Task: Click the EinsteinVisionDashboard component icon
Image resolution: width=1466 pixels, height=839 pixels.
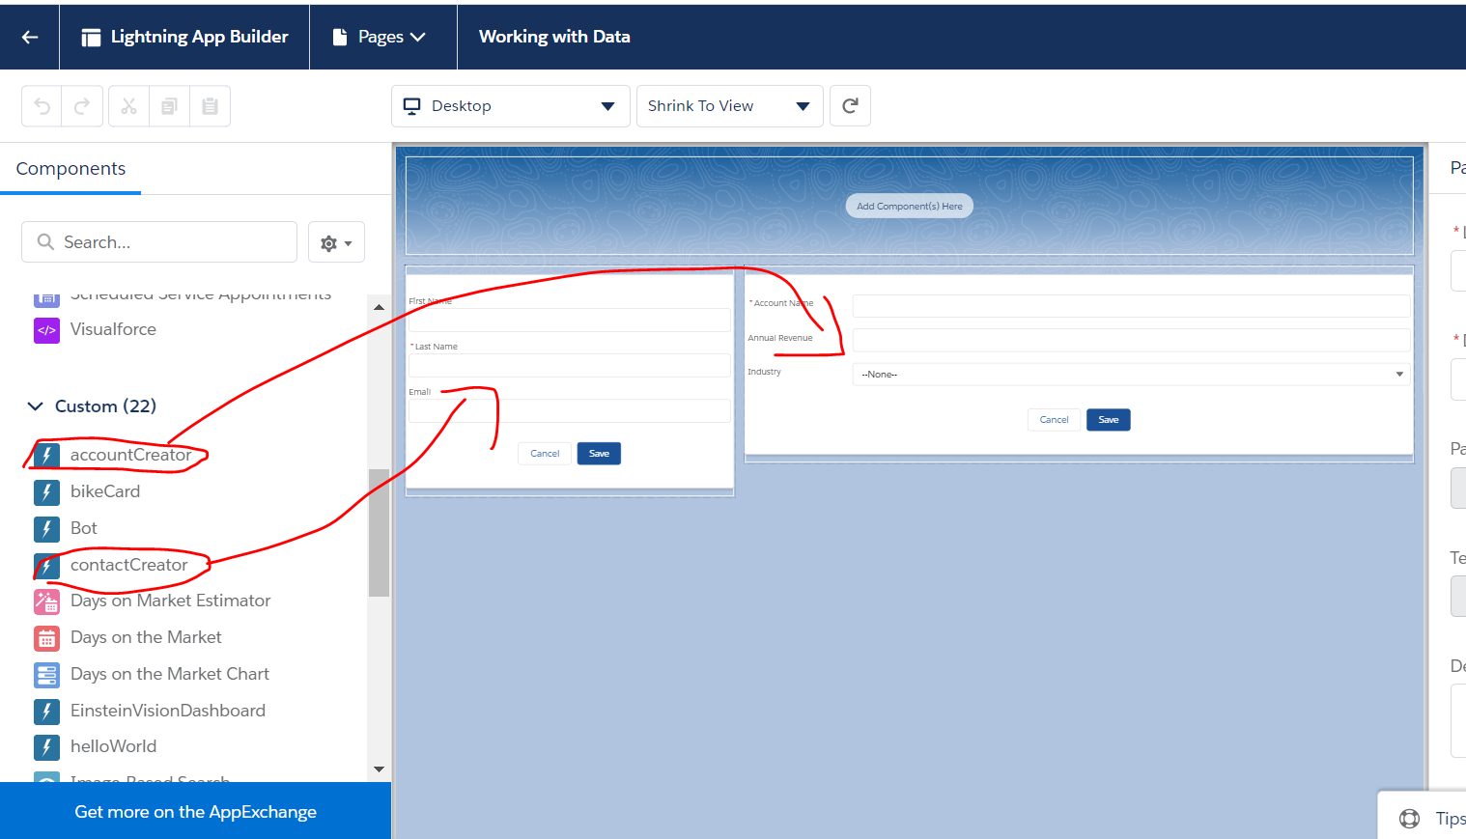Action: click(46, 712)
